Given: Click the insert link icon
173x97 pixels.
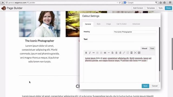Looking at the screenshot, I should point(124,53).
